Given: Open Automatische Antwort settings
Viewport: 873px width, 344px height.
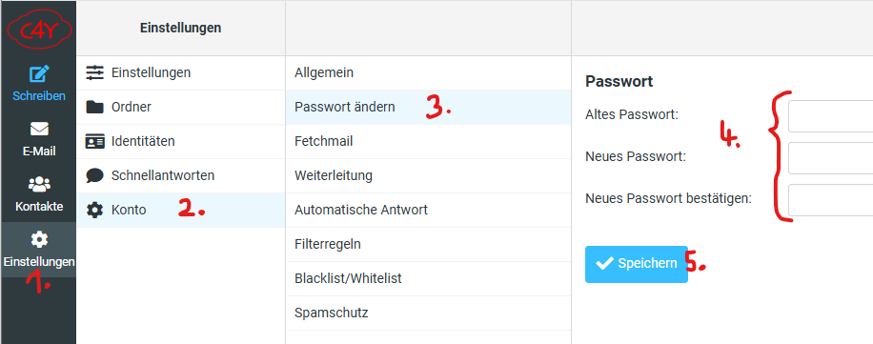Looking at the screenshot, I should click(428, 210).
